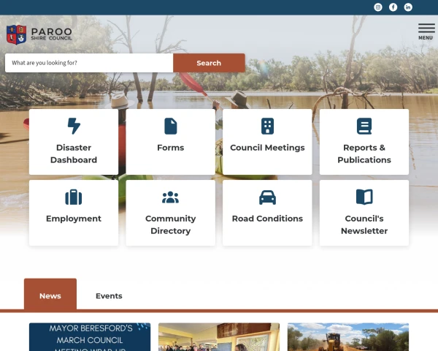Screen dimensions: 438x351
Task: Open the road grader photo news thumbnail
Action: [348, 336]
